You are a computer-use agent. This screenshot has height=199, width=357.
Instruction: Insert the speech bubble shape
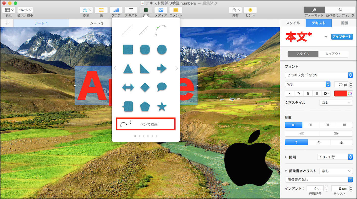(162, 87)
